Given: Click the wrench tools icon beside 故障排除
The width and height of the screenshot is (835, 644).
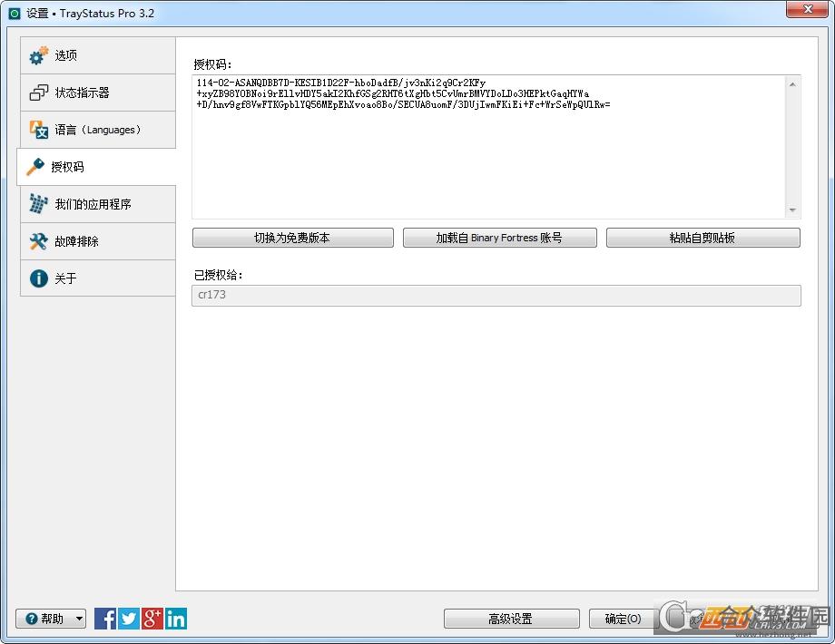Looking at the screenshot, I should [x=38, y=241].
